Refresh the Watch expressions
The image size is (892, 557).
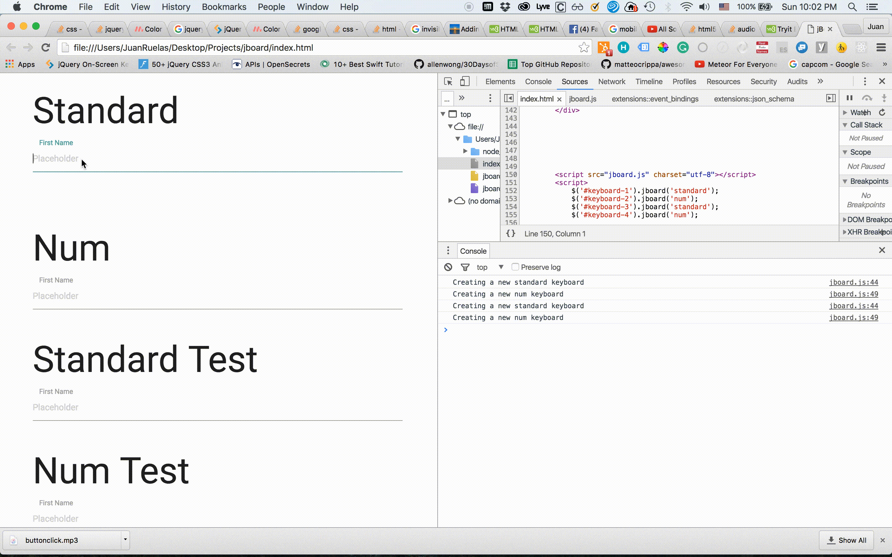[x=882, y=112]
